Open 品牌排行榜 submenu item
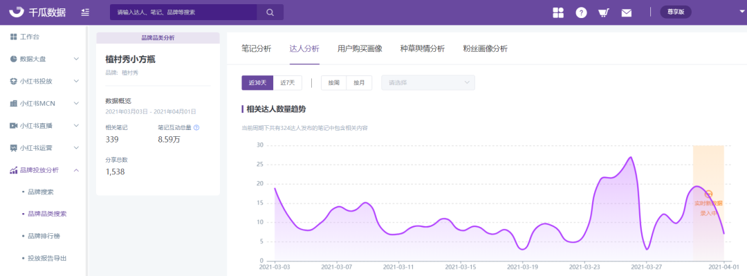The width and height of the screenshot is (747, 276). click(44, 236)
